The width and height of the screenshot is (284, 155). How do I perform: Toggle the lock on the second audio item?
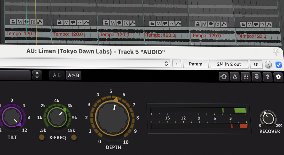(60, 22)
